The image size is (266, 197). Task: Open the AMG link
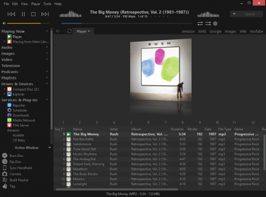click(x=202, y=31)
